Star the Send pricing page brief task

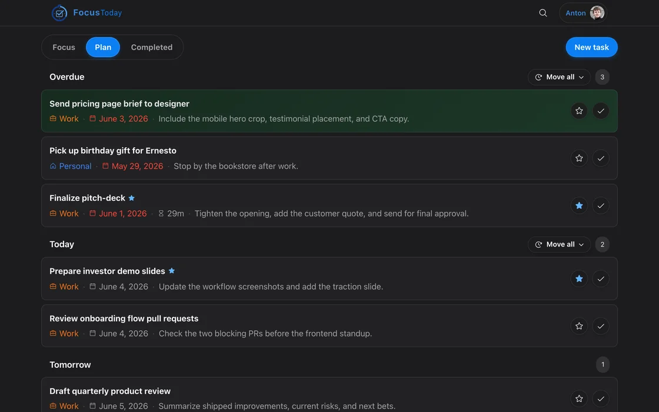tap(579, 111)
